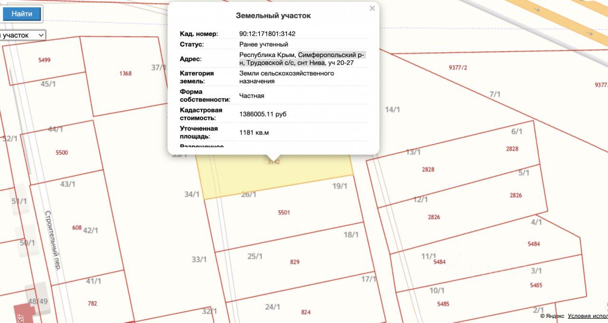Click the area value 1181 кв.м
The width and height of the screenshot is (608, 323).
254,133
